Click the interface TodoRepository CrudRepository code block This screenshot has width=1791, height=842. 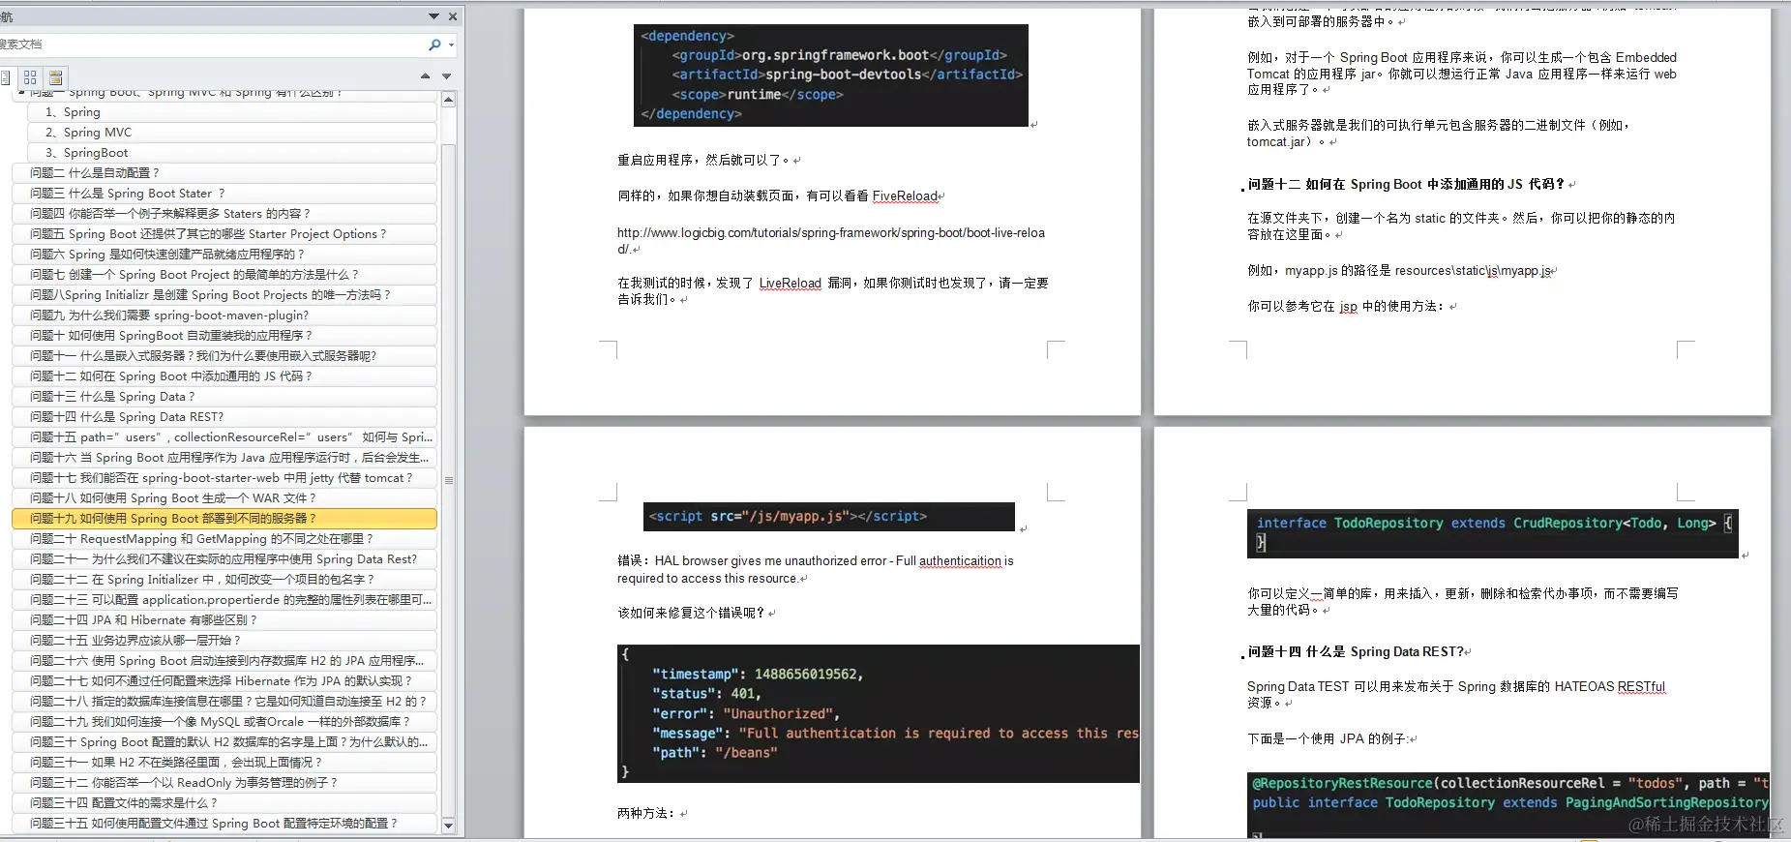click(x=1493, y=533)
